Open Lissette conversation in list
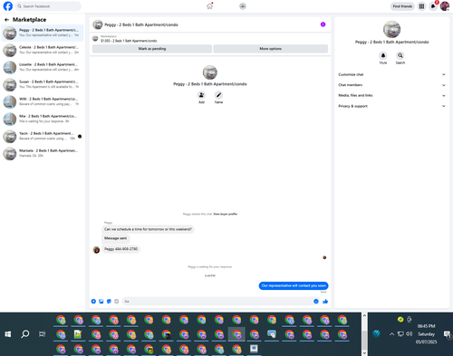 [43, 67]
